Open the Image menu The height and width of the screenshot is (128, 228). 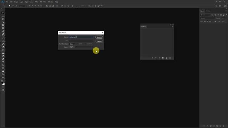[16, 2]
